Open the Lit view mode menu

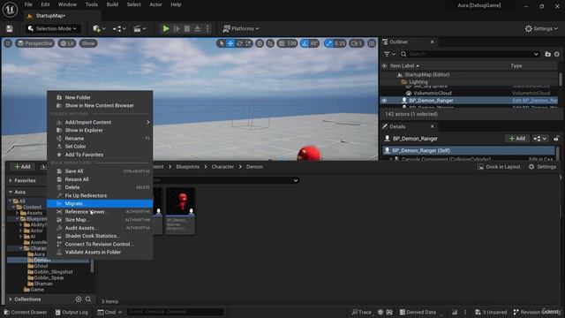67,43
